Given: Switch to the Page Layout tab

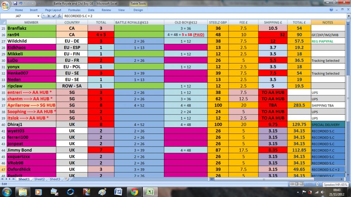Looking at the screenshot, I should tap(53, 10).
